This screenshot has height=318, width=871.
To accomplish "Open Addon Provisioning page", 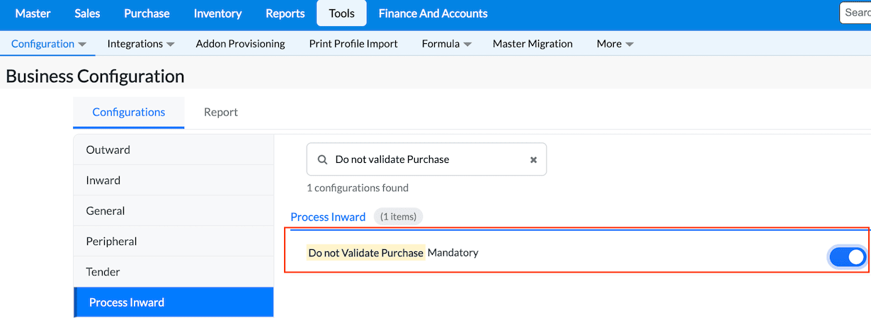I will [x=240, y=44].
